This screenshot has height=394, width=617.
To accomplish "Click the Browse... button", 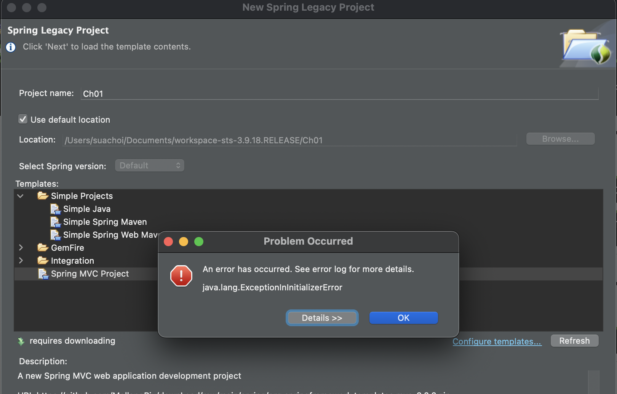I will click(560, 139).
